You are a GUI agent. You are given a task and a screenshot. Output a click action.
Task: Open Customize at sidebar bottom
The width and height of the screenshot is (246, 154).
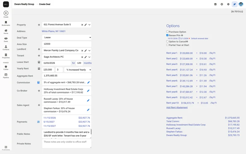click(6, 148)
